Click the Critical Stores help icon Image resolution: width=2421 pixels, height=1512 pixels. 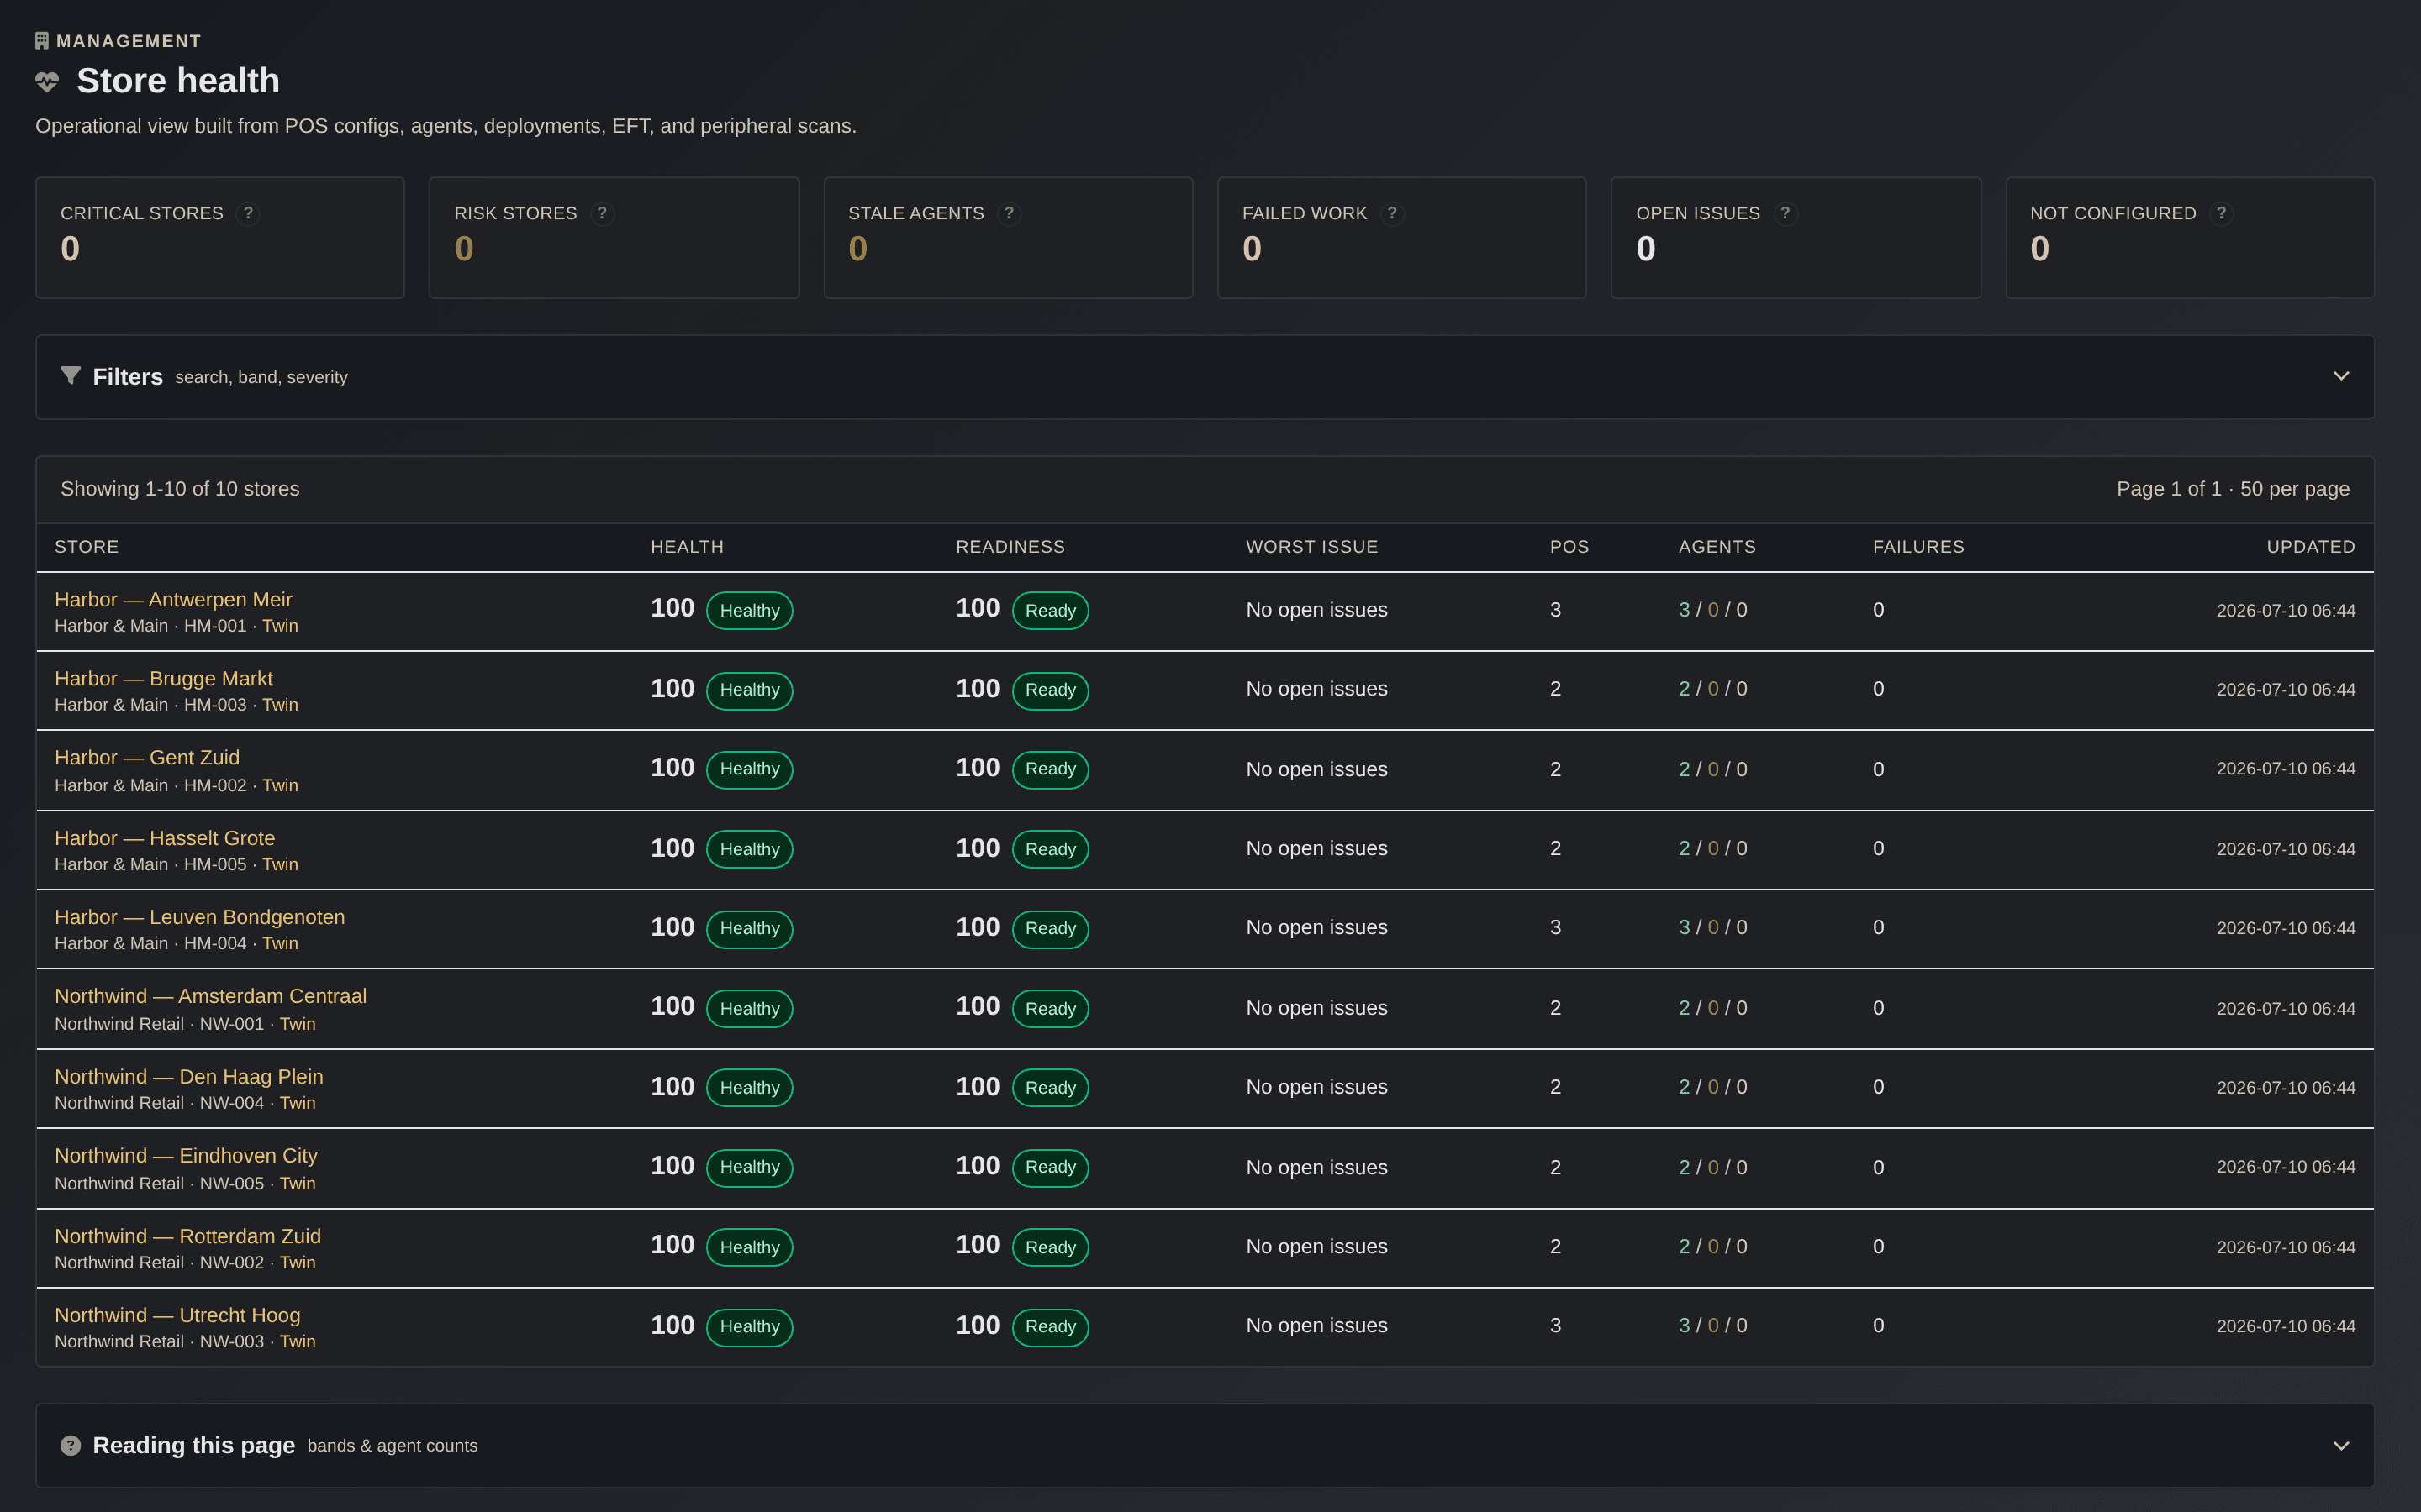pos(248,213)
